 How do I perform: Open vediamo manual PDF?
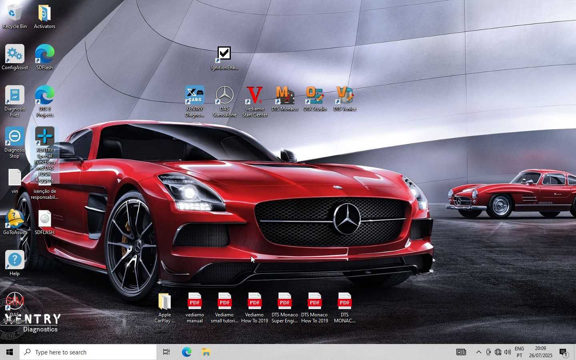195,308
